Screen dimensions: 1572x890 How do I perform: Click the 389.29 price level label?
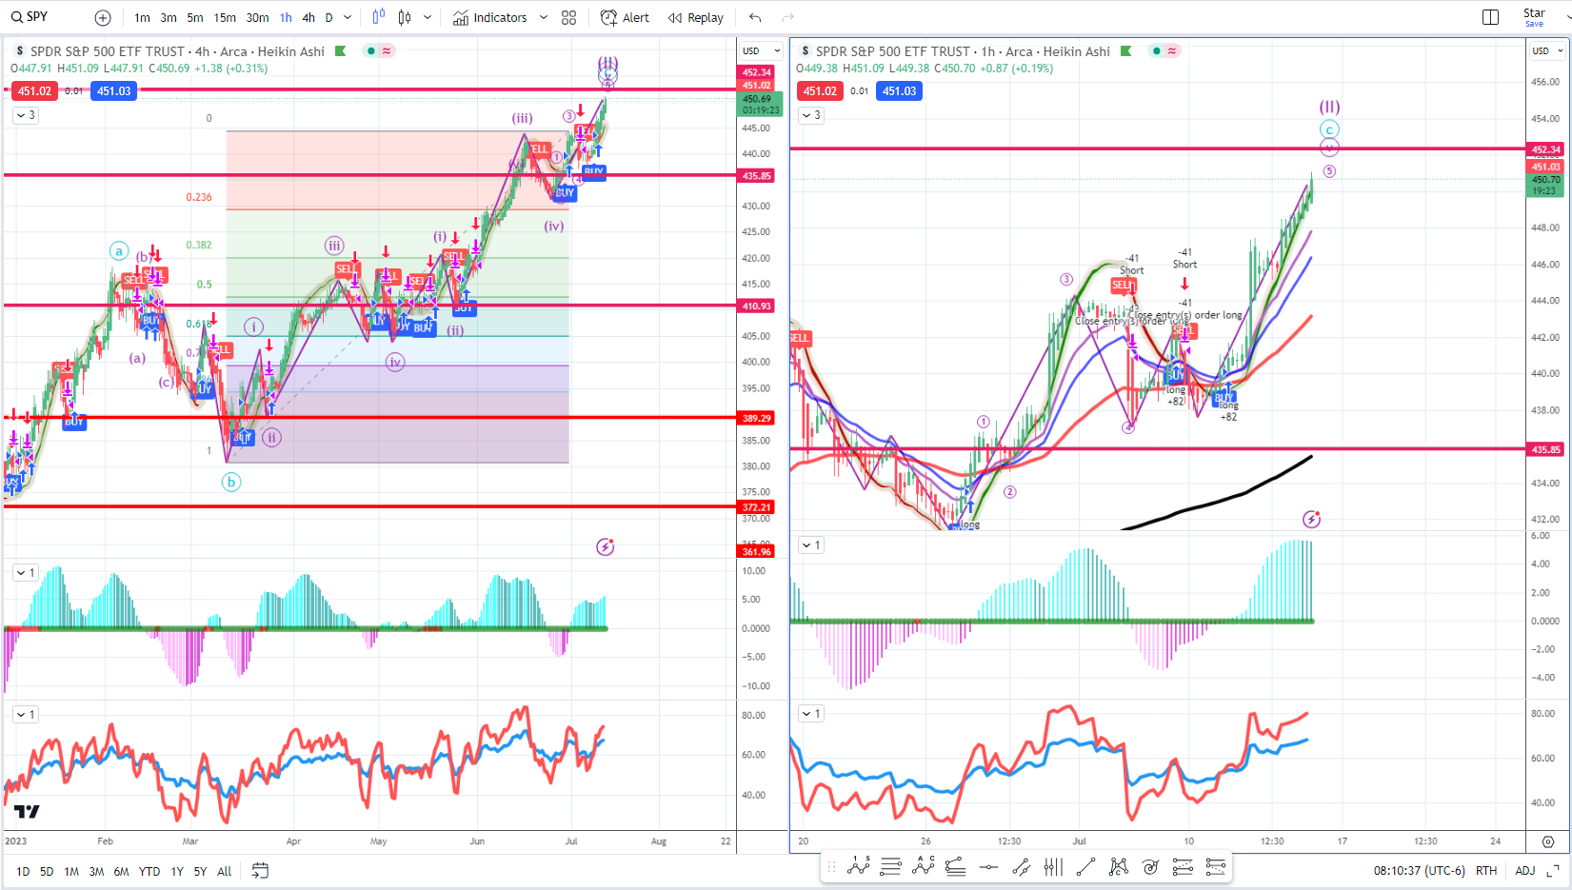(x=757, y=418)
